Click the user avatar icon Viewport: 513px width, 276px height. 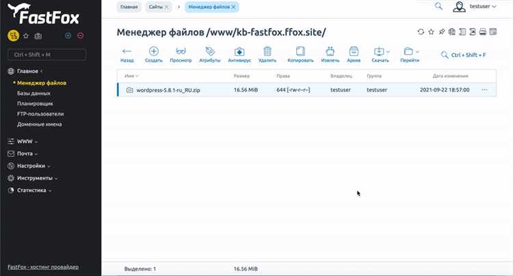[459, 7]
